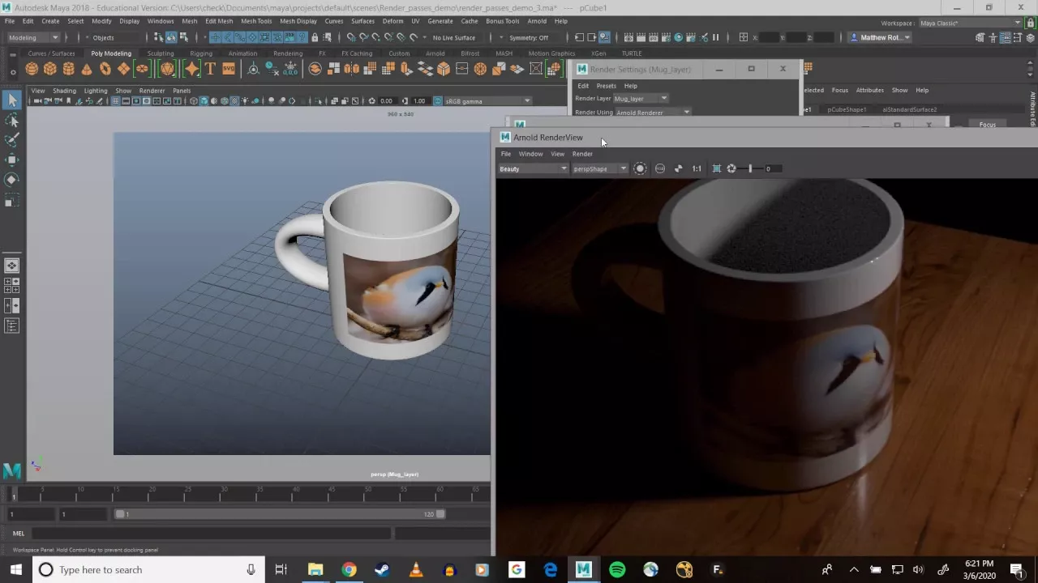1038x583 pixels.
Task: Click the Focus button in Attribute Editor
Action: tap(987, 125)
